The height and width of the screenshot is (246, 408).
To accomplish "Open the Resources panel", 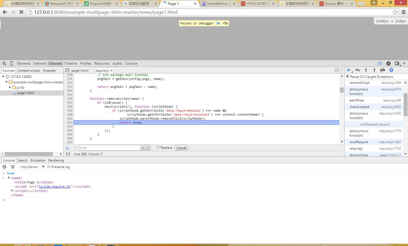I will coord(102,63).
